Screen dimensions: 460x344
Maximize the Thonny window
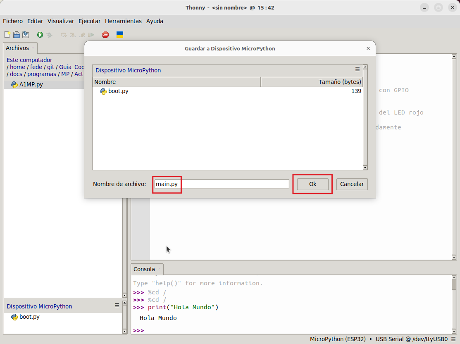(439, 7)
